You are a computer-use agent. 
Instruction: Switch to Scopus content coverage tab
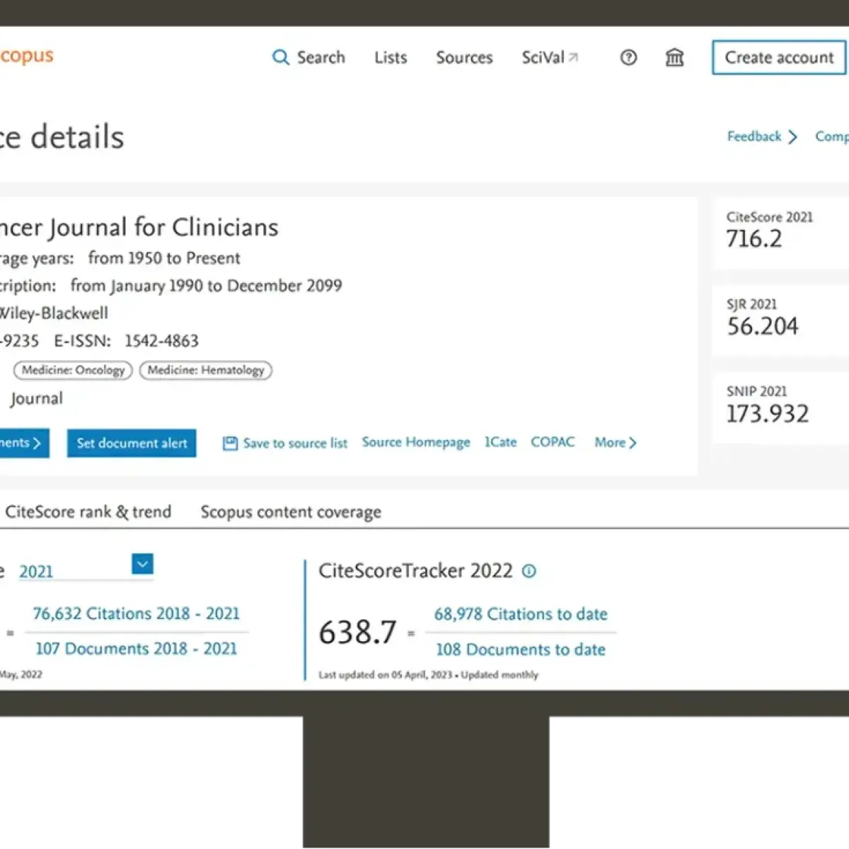[x=291, y=512]
